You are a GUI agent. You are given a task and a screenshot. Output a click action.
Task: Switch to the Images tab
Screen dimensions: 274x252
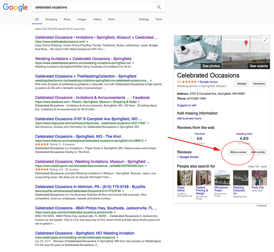click(x=82, y=19)
